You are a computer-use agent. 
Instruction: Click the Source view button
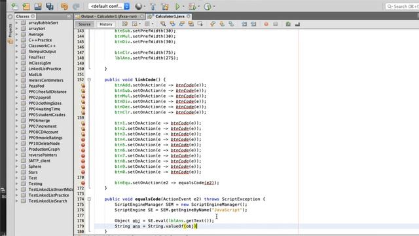[84, 24]
